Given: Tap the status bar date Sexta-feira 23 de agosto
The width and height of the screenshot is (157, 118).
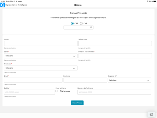Looking at the screenshot, I should [x=14, y=1].
